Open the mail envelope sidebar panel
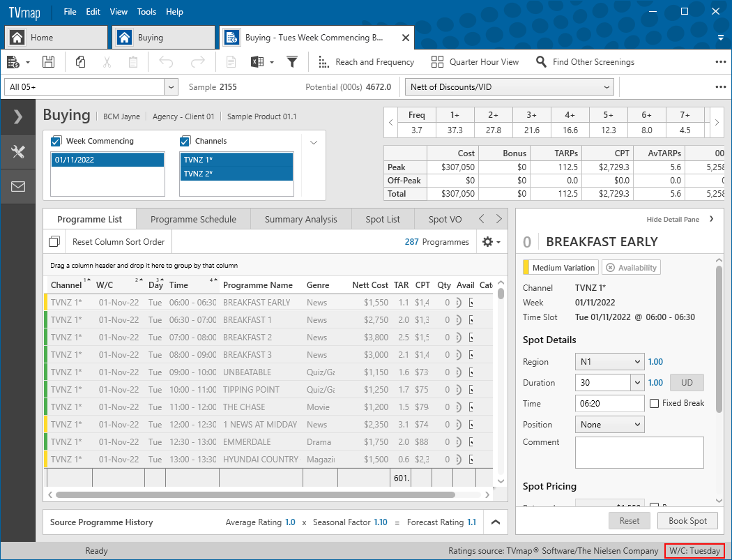 (x=17, y=186)
